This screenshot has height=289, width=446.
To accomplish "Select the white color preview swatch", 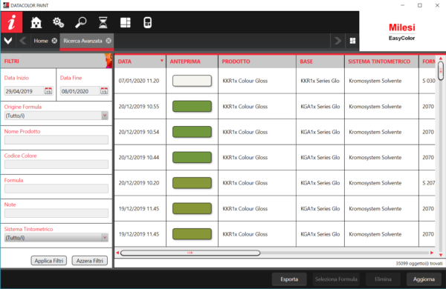I will (x=192, y=81).
